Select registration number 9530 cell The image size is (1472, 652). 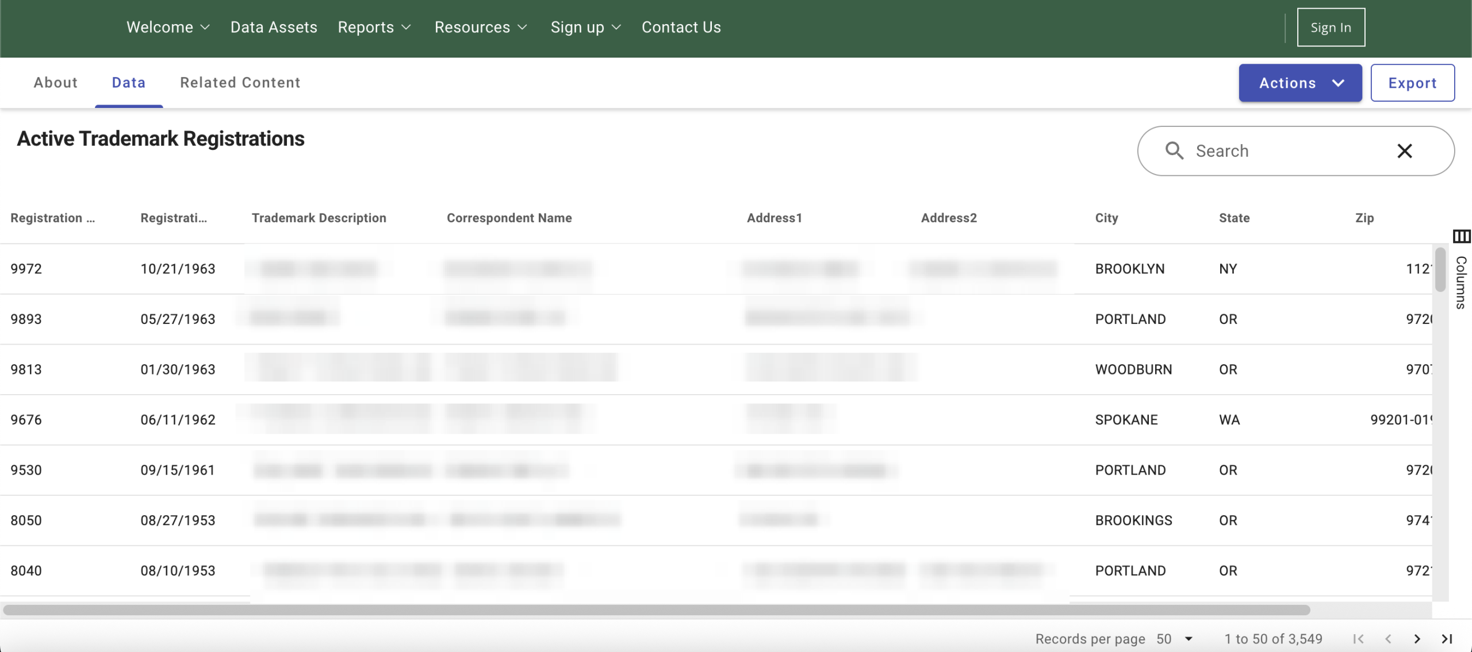click(x=26, y=470)
